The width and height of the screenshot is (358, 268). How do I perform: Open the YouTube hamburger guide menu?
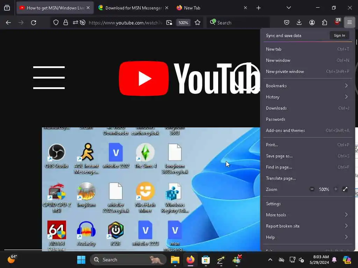pos(49,77)
